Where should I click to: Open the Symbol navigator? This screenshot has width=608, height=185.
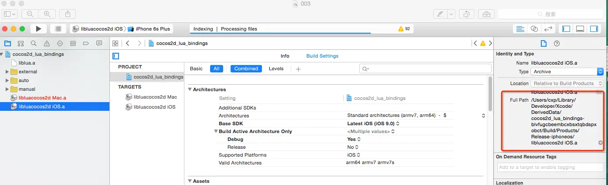(x=20, y=44)
